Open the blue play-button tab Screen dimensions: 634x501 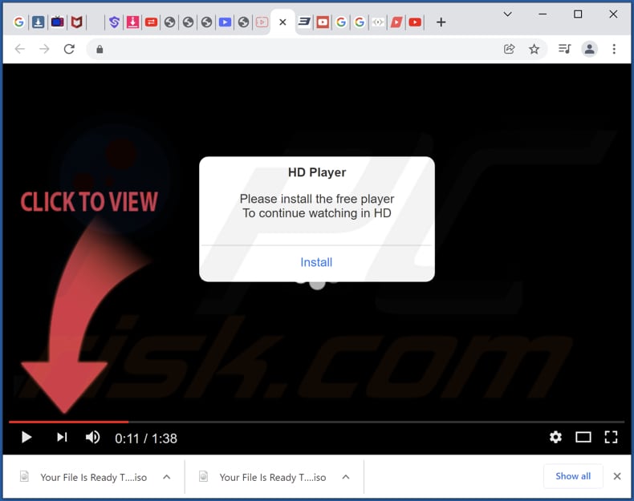[225, 22]
